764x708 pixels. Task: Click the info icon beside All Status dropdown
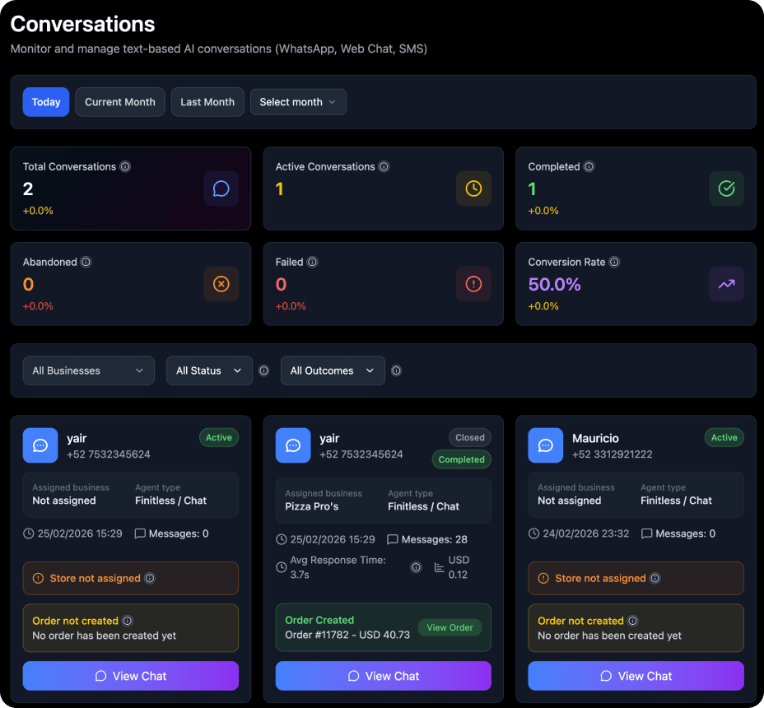click(x=263, y=370)
